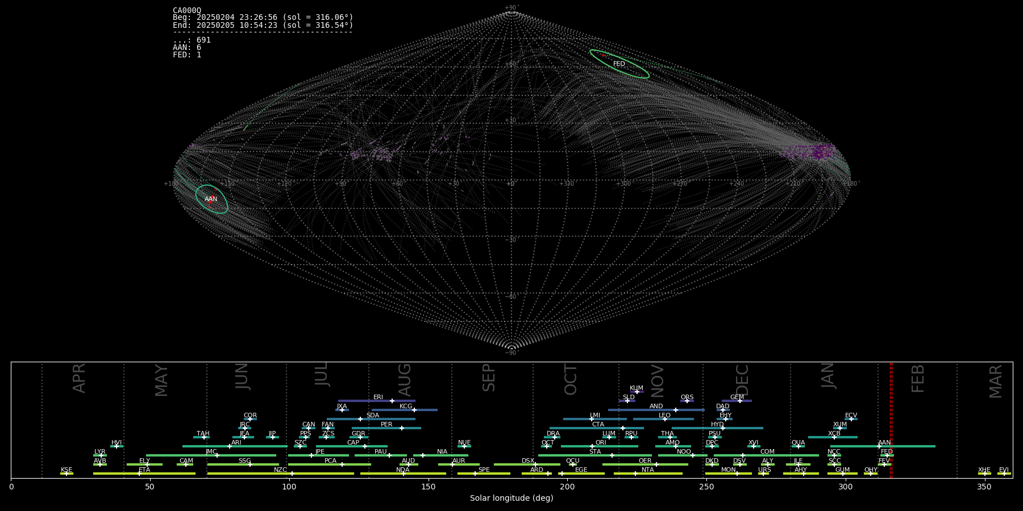
Task: Click the HVI shower bar on the timeline
Action: [x=117, y=446]
